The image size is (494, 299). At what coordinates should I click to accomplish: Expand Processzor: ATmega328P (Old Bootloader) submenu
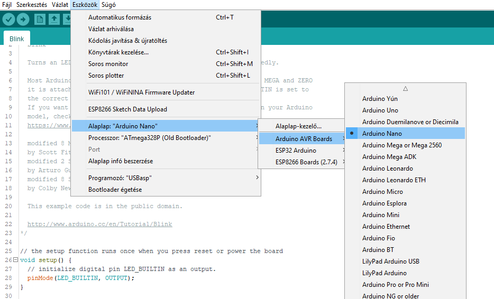(x=166, y=138)
